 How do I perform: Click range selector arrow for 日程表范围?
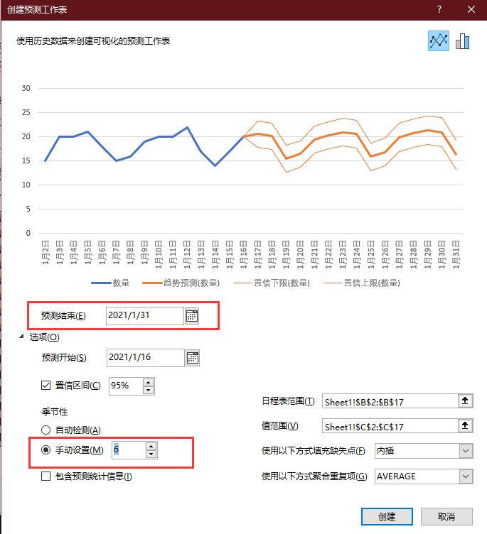click(465, 400)
